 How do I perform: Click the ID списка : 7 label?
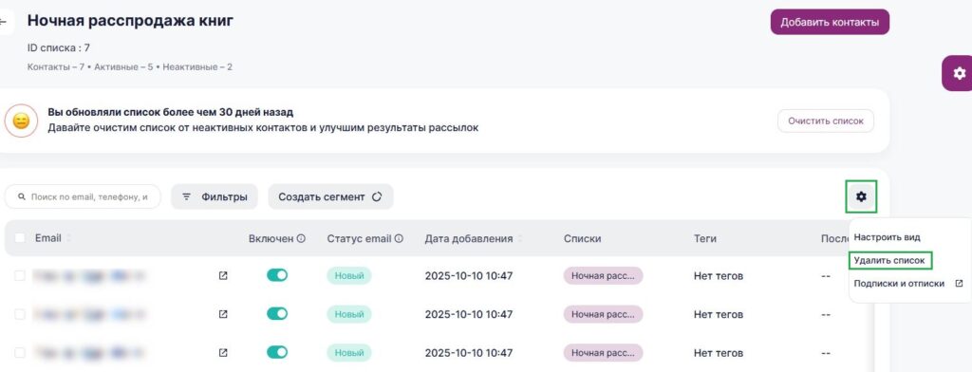point(59,47)
